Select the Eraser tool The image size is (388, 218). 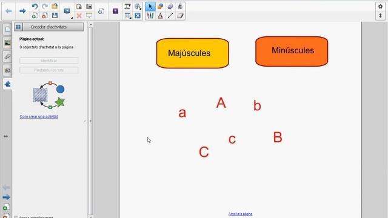coord(170,7)
